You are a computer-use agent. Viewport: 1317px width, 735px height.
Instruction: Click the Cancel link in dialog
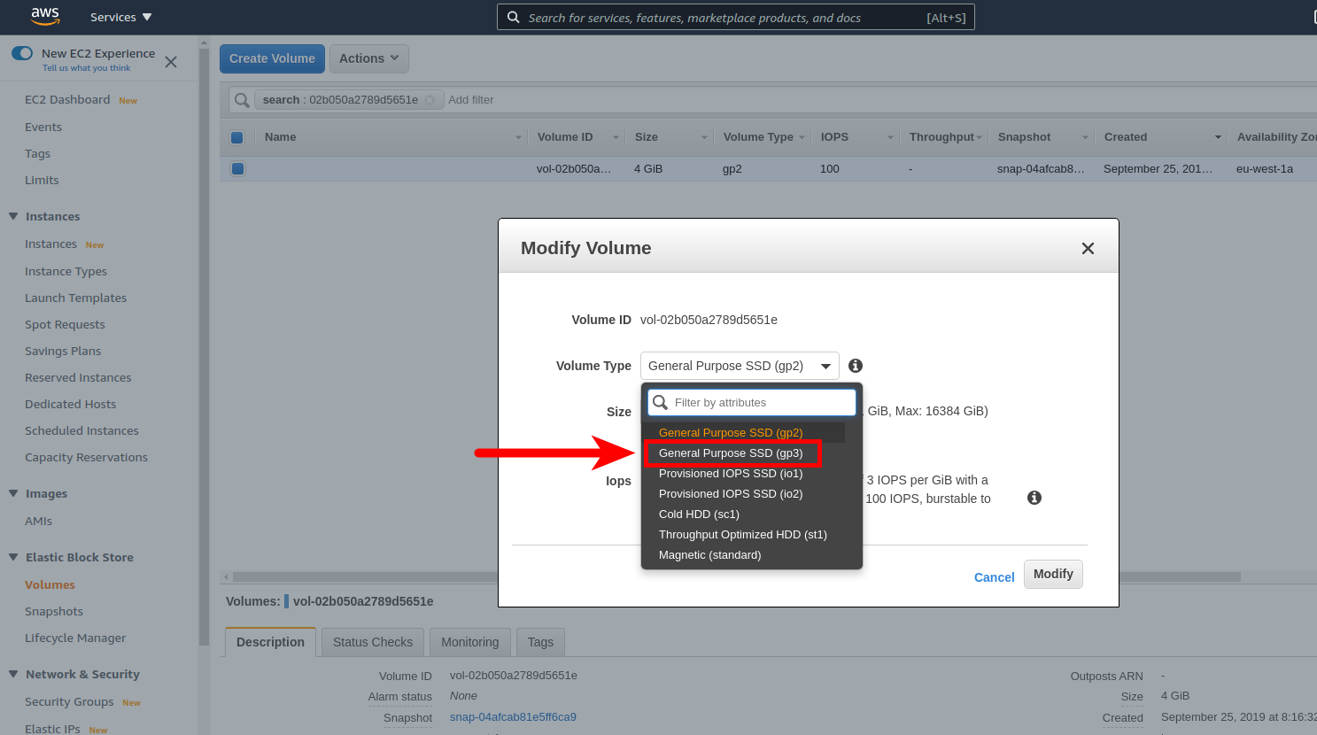pos(994,577)
